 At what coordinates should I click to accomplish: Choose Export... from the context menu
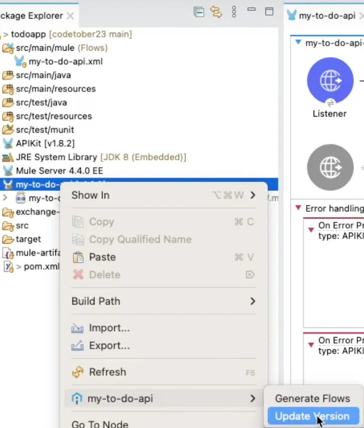pyautogui.click(x=163, y=346)
